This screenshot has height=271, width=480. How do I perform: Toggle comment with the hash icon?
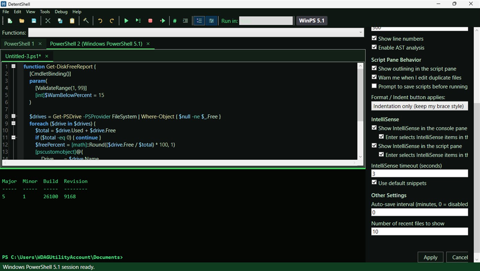pos(175,21)
